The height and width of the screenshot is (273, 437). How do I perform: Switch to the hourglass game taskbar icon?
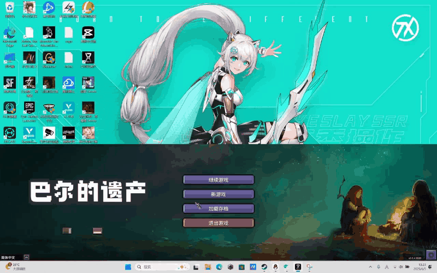[298, 267]
